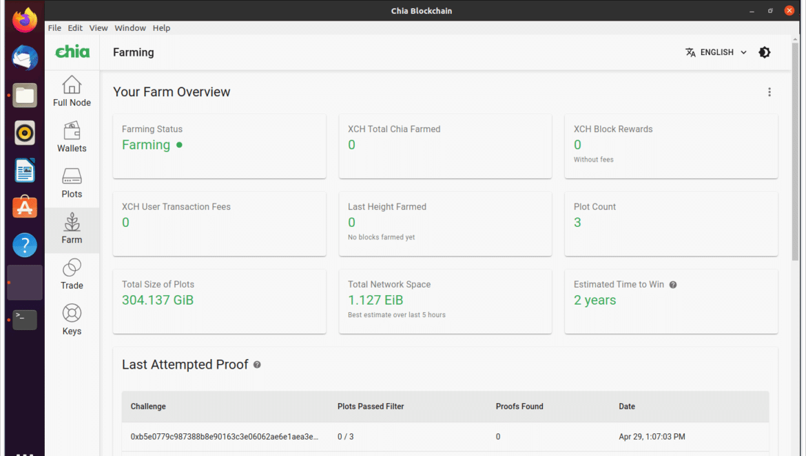Open the Terminal from the dock

pos(25,320)
